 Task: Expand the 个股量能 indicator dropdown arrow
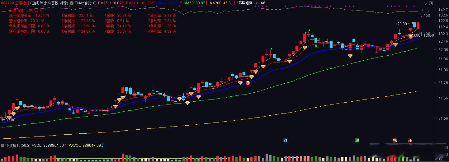(x=2, y=145)
